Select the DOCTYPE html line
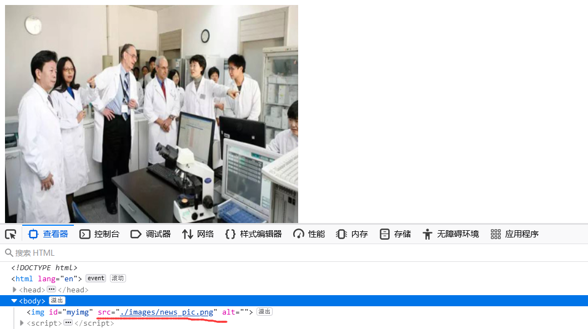 pos(44,267)
